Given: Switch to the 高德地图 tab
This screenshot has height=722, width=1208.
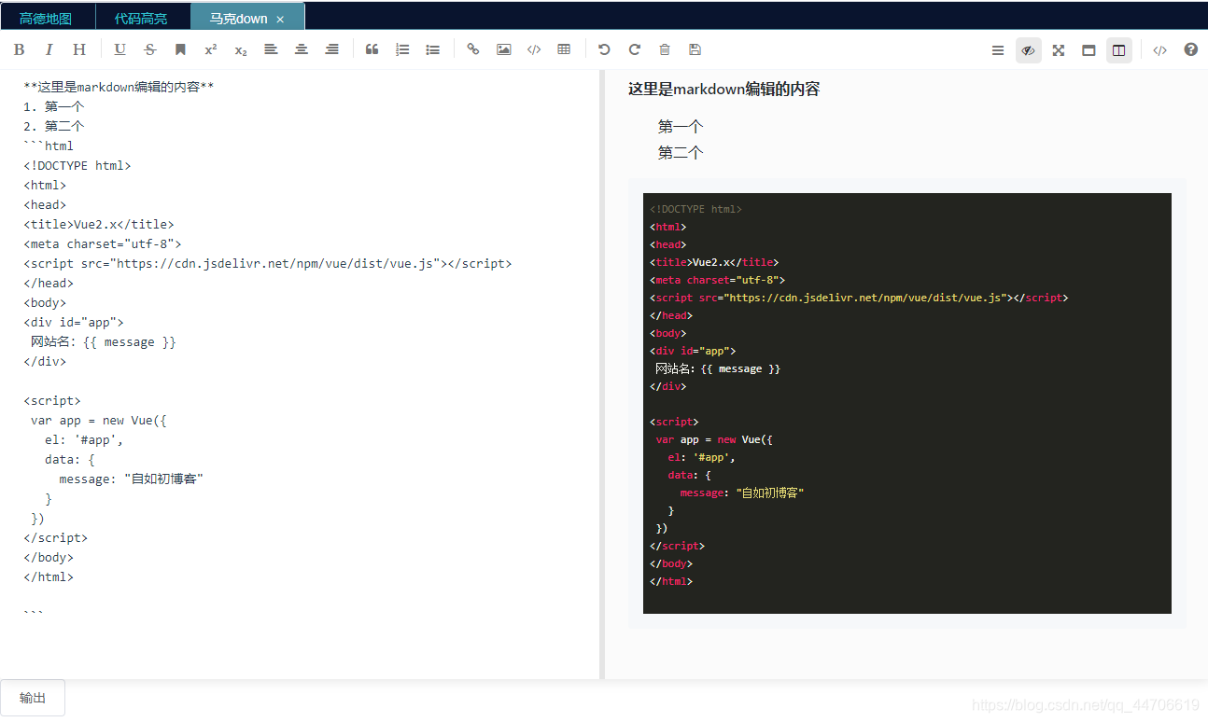Looking at the screenshot, I should (x=45, y=18).
